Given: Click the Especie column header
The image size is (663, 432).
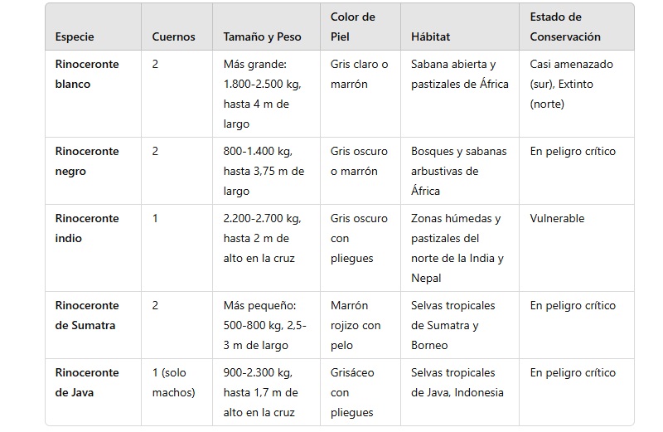Looking at the screenshot, I should 75,36.
